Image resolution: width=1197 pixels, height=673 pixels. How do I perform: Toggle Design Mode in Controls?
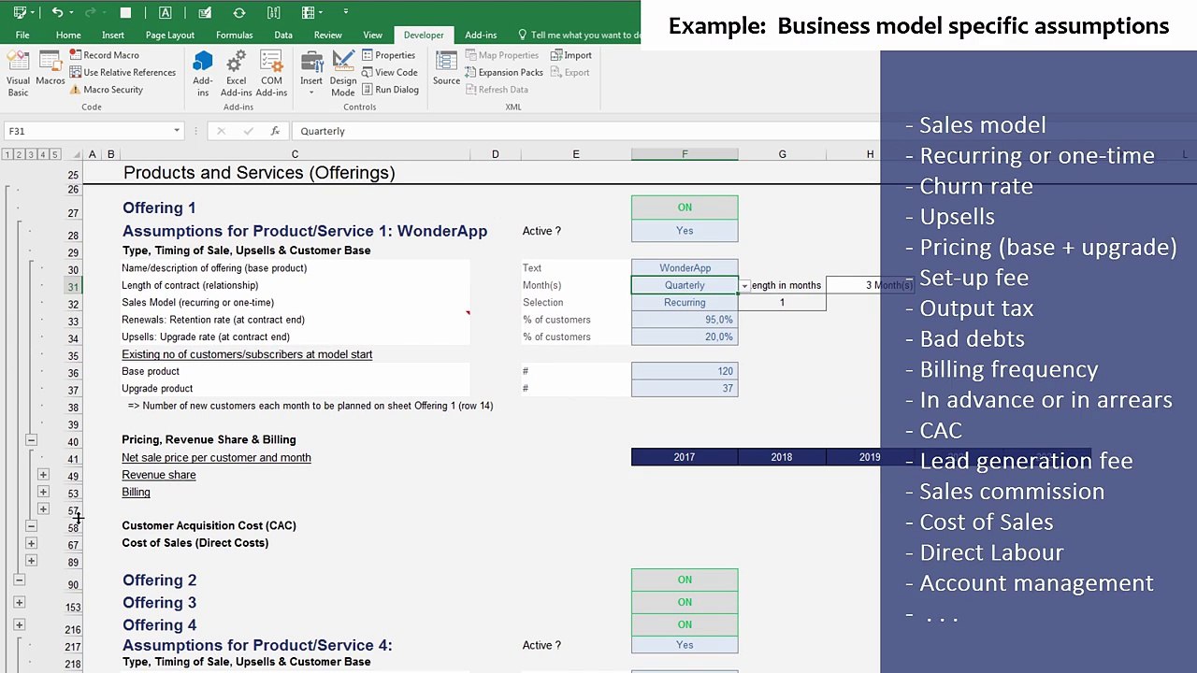point(343,73)
